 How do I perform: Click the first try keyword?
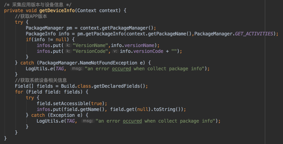[19, 22]
